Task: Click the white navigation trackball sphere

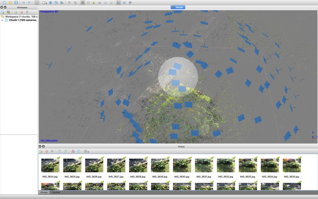Action: tap(178, 77)
